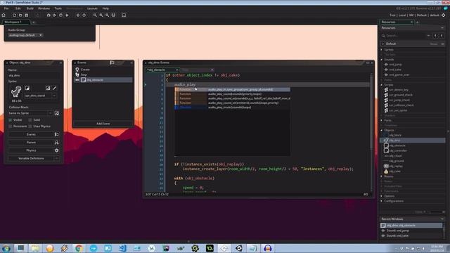This screenshot has width=450, height=253.
Task: Expand the Sprites resource folder
Action: [382, 50]
